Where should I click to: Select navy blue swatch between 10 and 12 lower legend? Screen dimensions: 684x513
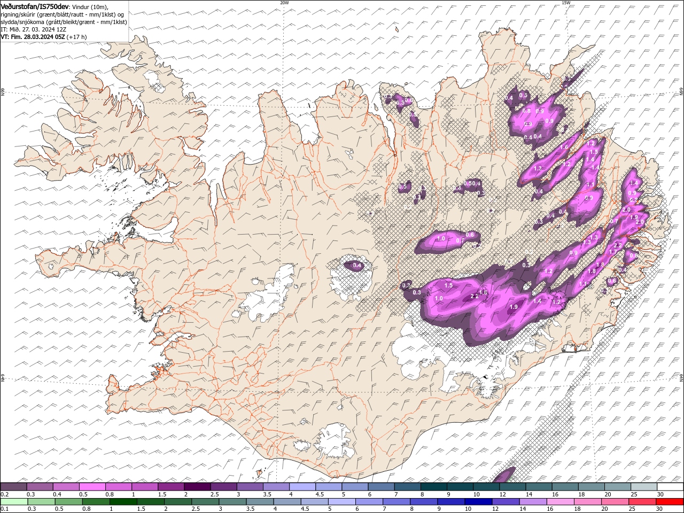point(478,501)
